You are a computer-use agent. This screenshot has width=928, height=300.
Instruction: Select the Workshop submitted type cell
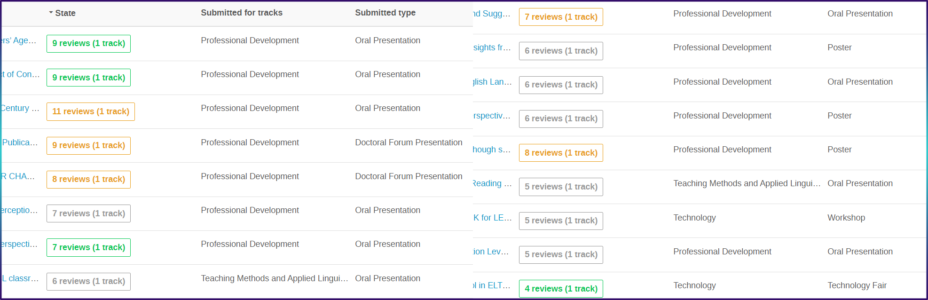(x=846, y=218)
